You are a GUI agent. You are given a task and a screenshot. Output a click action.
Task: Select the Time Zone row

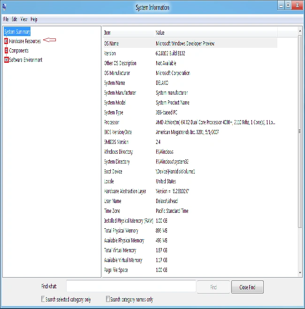coord(190,211)
